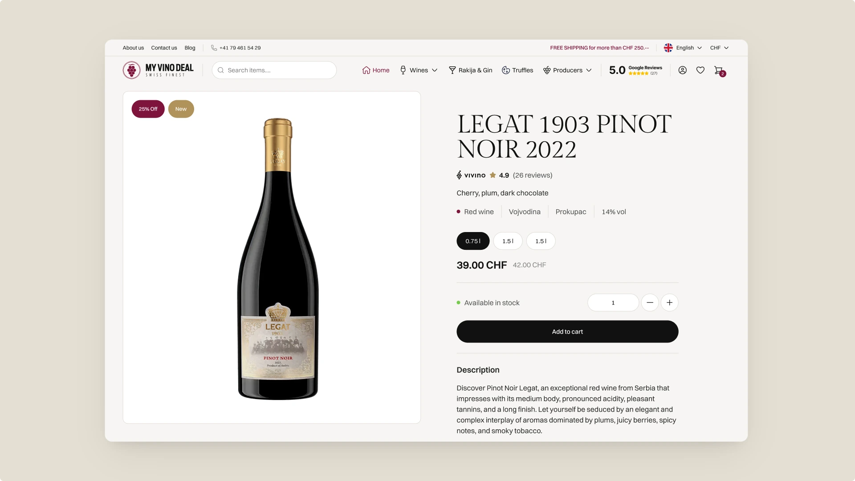855x481 pixels.
Task: Click the search magnifier icon
Action: point(220,70)
